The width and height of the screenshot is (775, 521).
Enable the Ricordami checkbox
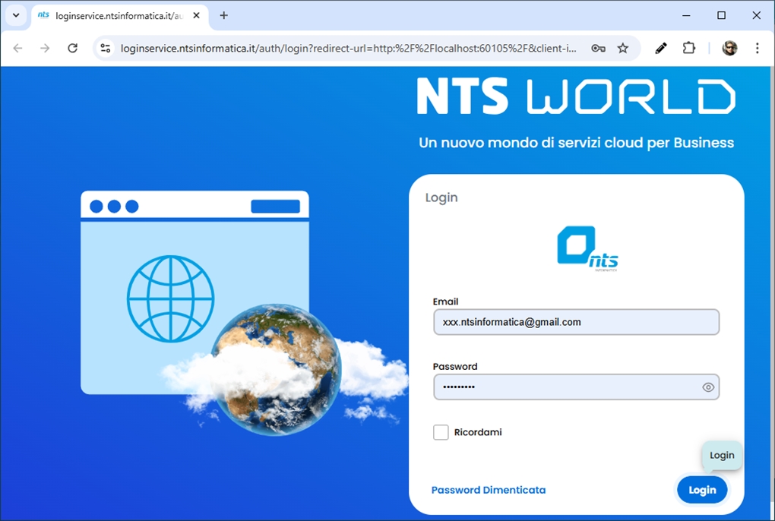(x=441, y=432)
